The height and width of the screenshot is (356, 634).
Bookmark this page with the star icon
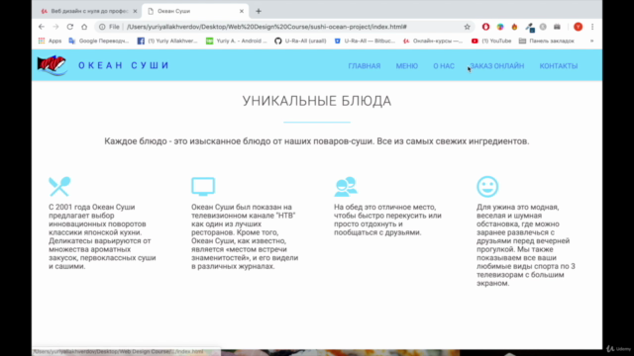(467, 27)
